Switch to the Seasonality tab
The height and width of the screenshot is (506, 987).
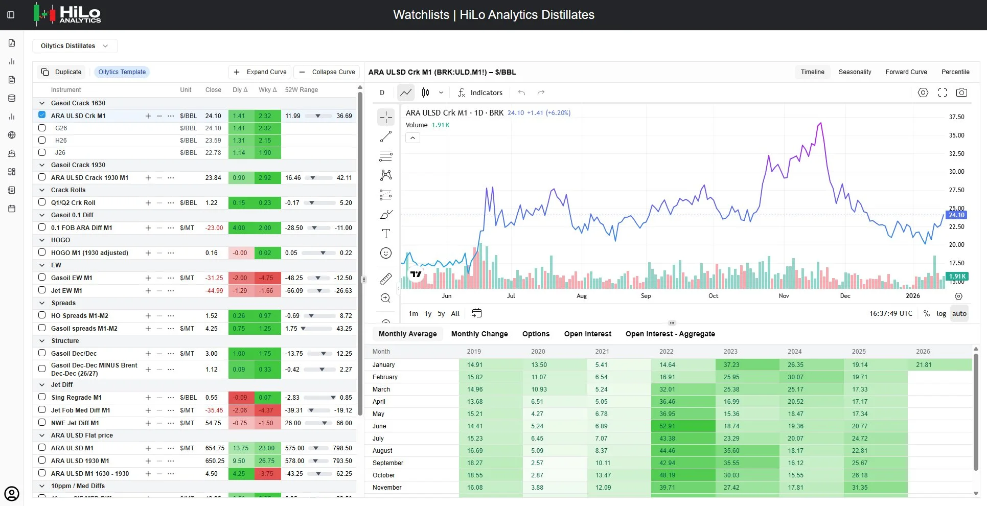[x=855, y=72]
